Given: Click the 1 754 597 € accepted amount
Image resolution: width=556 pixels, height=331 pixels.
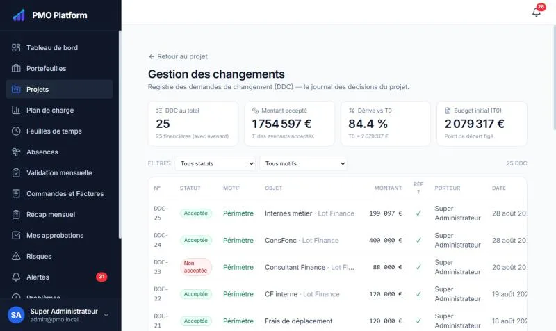Looking at the screenshot, I should 281,124.
